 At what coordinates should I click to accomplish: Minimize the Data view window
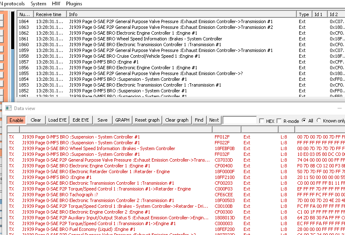[340, 108]
